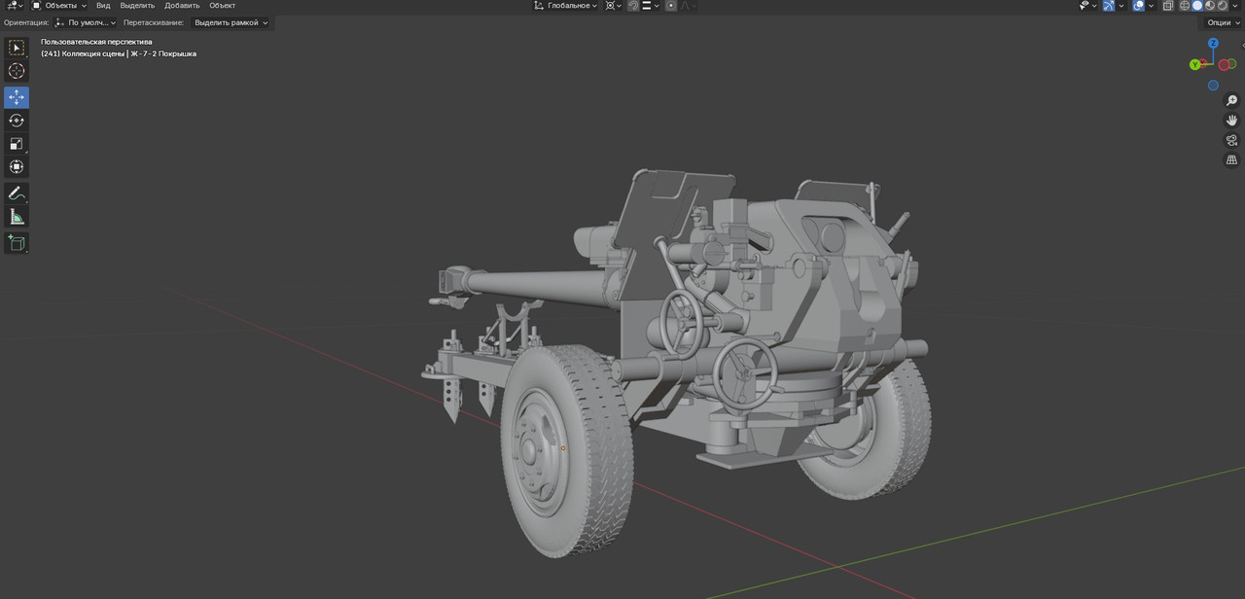Activate the 3D Cursor tool

pos(17,71)
